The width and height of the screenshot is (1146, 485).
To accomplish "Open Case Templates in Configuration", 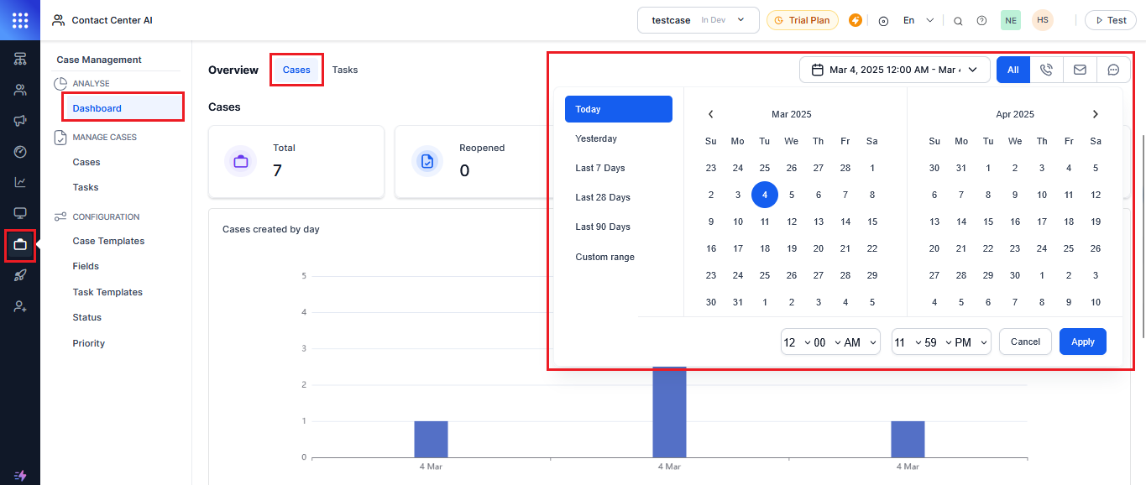I will click(108, 241).
